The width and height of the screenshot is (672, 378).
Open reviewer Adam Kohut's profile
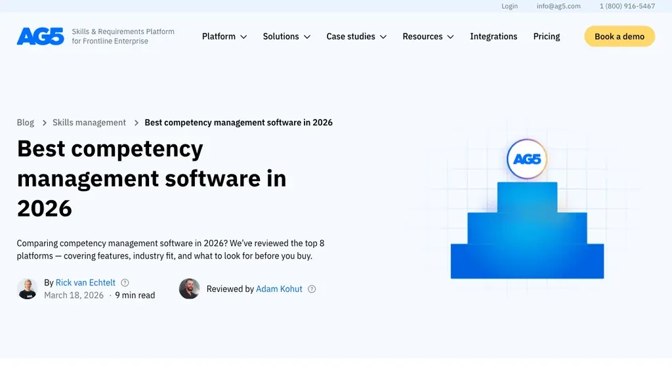point(279,289)
